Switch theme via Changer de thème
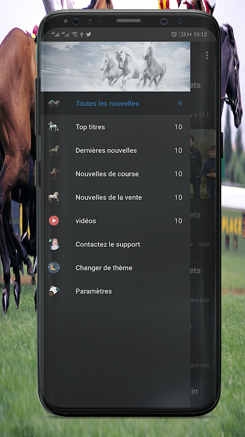This screenshot has width=245, height=437. pos(115,268)
